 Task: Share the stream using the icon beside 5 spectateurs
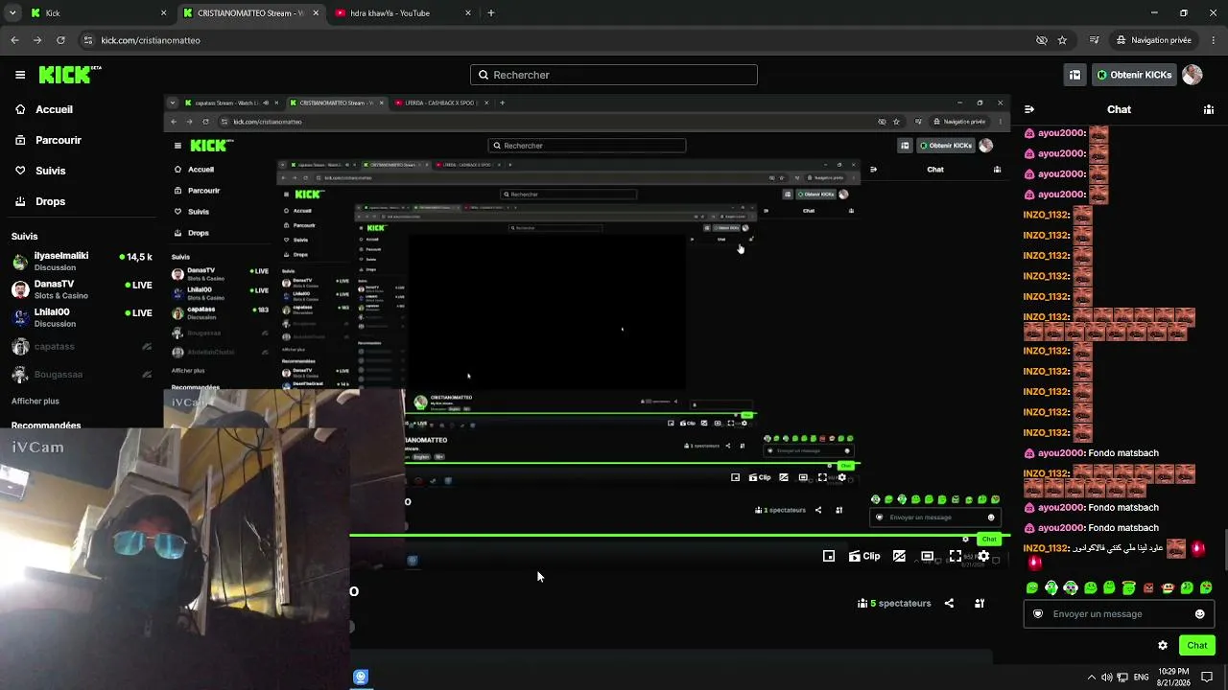tap(949, 603)
